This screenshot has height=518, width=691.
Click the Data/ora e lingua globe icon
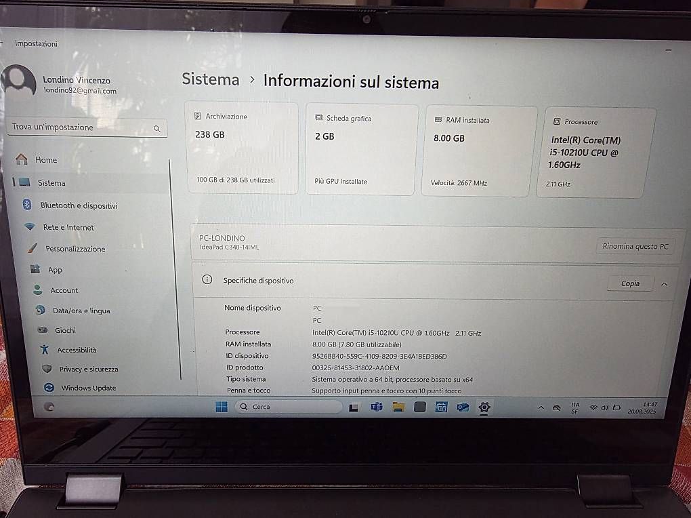pos(41,310)
